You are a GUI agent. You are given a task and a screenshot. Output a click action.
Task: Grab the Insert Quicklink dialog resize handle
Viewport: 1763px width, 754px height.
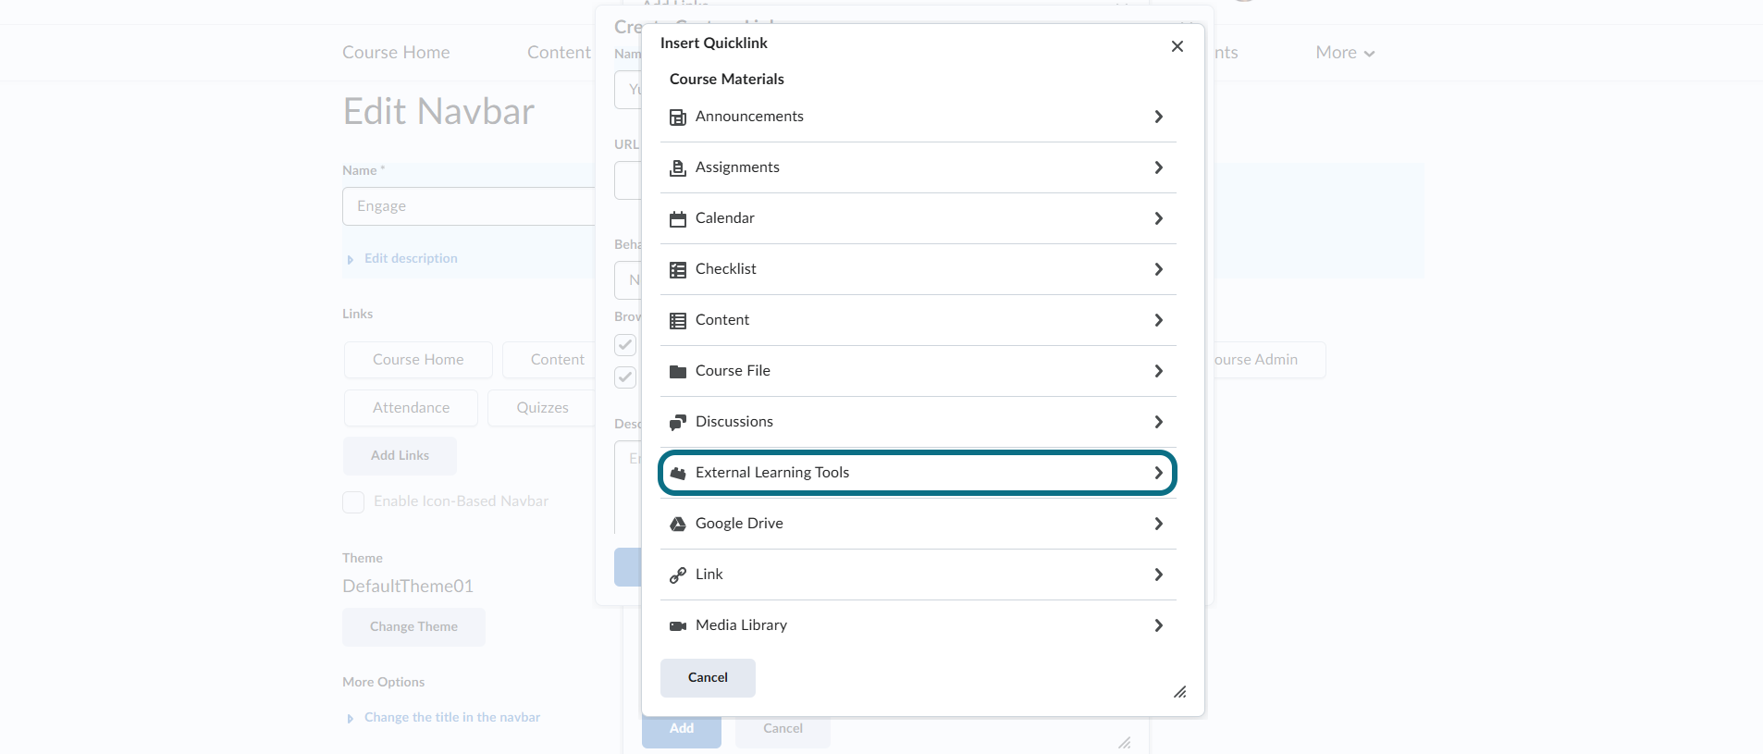pos(1180,692)
